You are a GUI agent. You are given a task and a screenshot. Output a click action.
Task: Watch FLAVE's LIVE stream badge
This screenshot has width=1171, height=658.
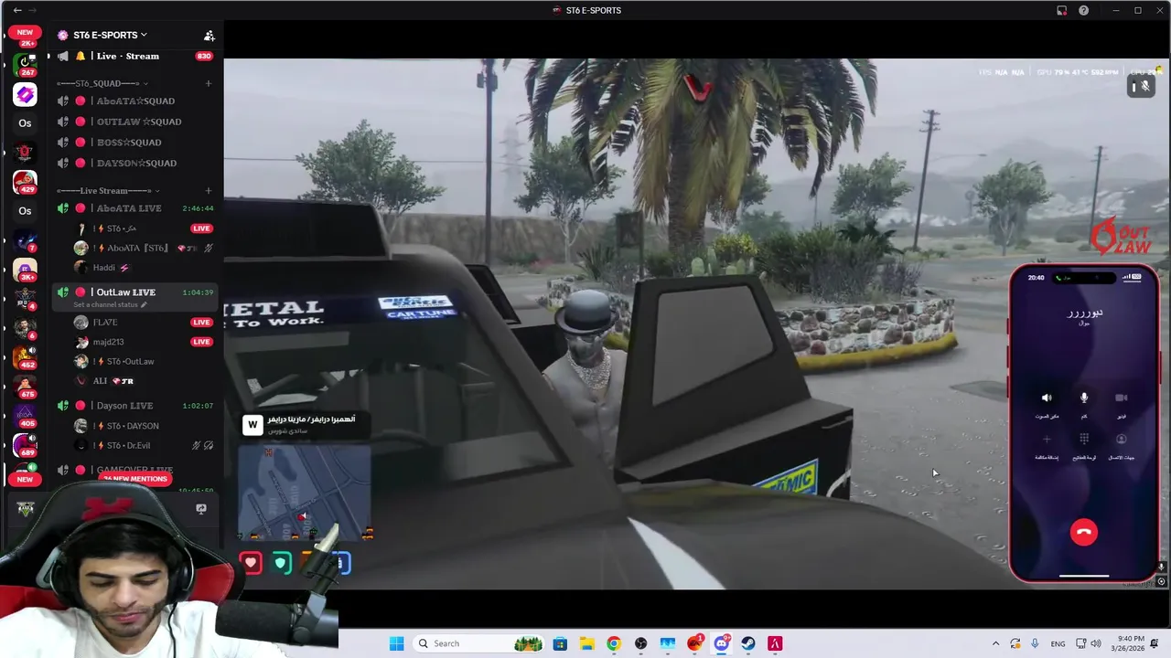pyautogui.click(x=201, y=322)
